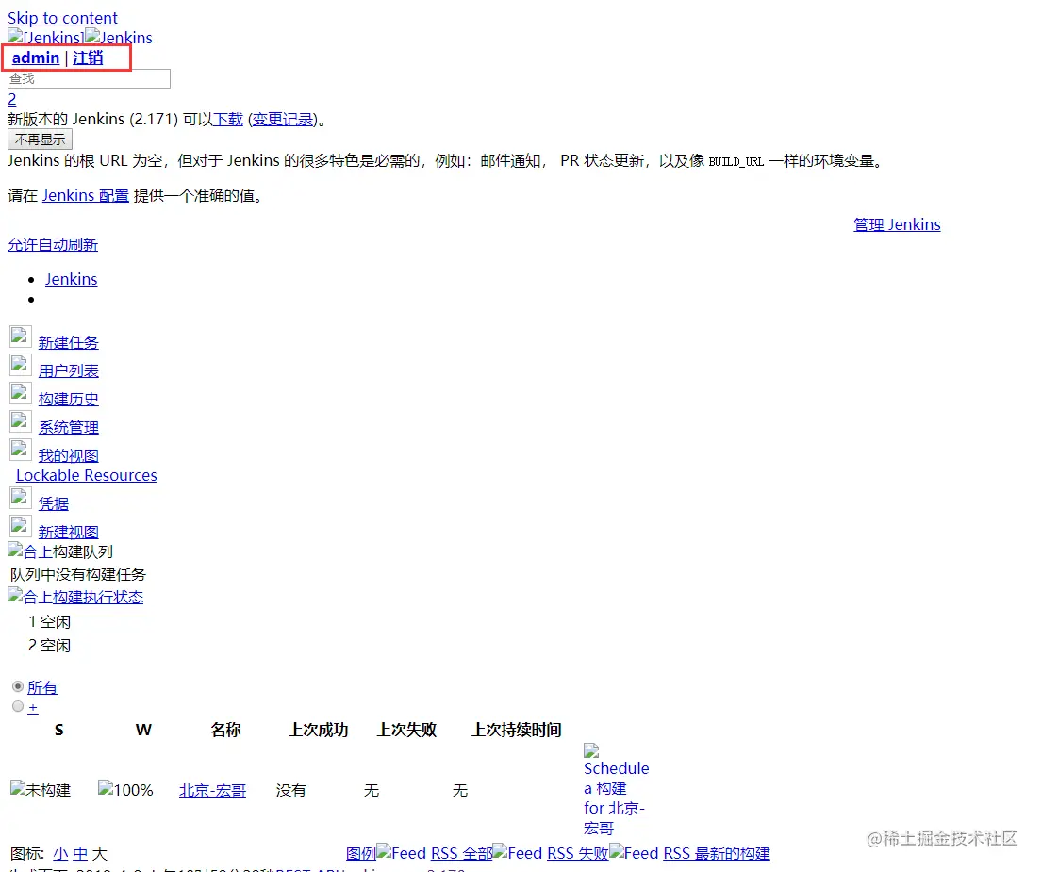Sort by 上次持续时间 column header
The height and width of the screenshot is (872, 1042).
[x=517, y=730]
